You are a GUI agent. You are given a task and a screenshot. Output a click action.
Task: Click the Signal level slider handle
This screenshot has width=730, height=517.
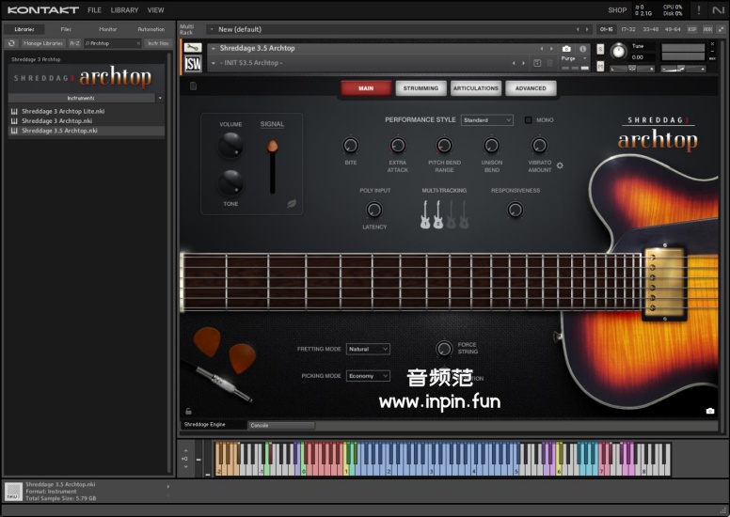[x=273, y=148]
